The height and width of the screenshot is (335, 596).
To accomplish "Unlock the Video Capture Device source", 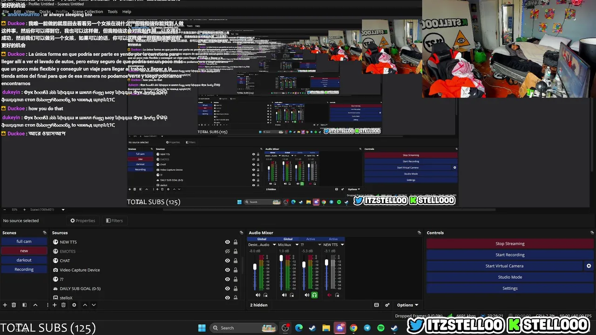I will [236, 270].
